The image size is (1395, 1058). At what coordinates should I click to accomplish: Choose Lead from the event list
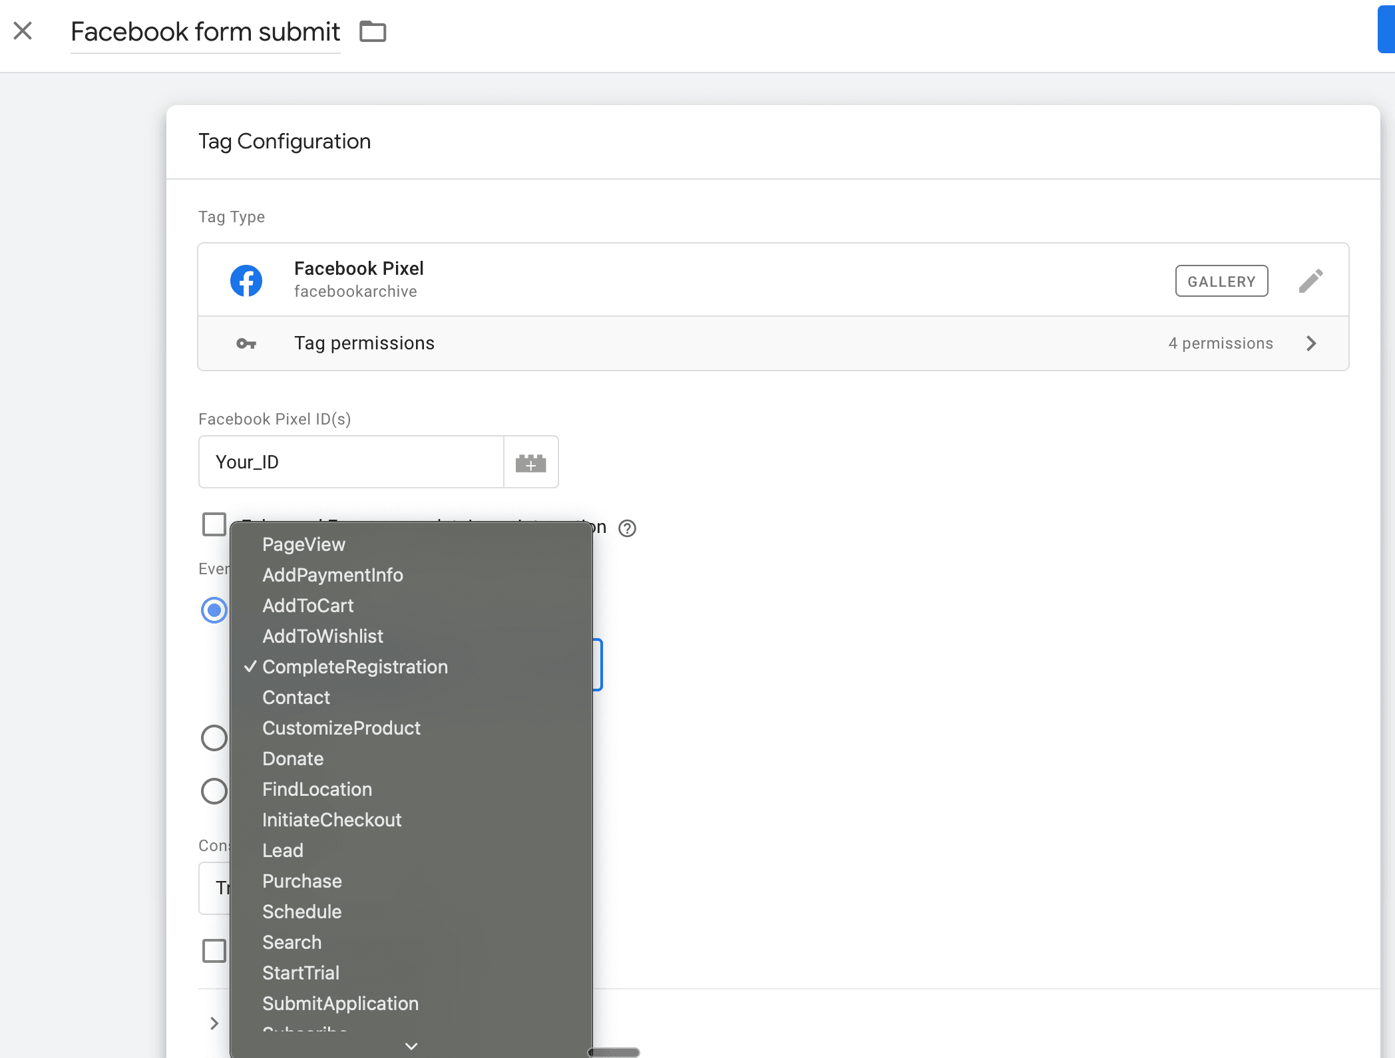point(411,850)
